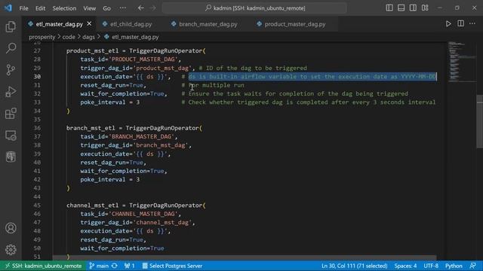
Task: Click dags in the breadcrumb
Action: (88, 37)
